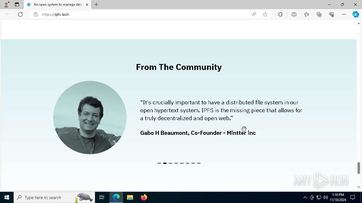Open File Explorer from the taskbar
Viewport: 362px width, 203px height.
(x=130, y=197)
